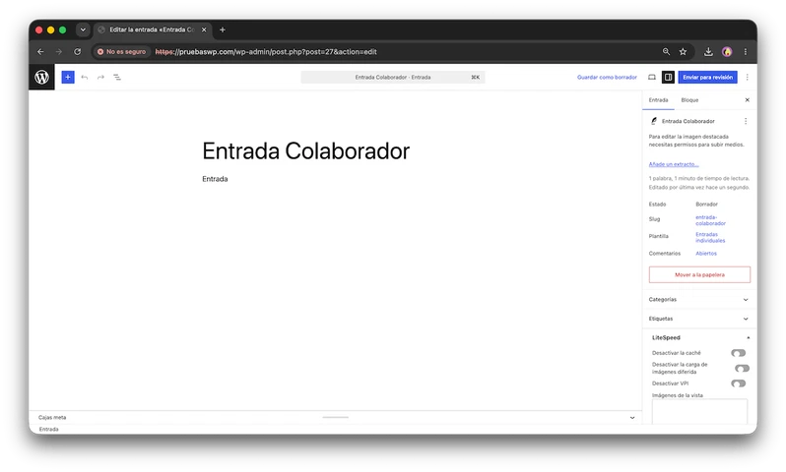Click the Entrada Colaborador post title

tap(305, 150)
